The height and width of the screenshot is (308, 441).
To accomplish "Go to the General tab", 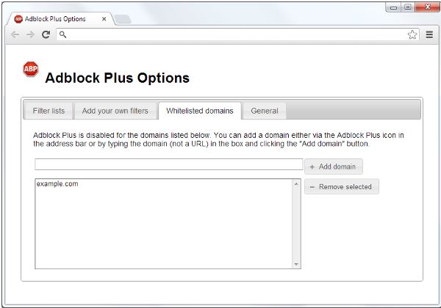I will [x=265, y=111].
